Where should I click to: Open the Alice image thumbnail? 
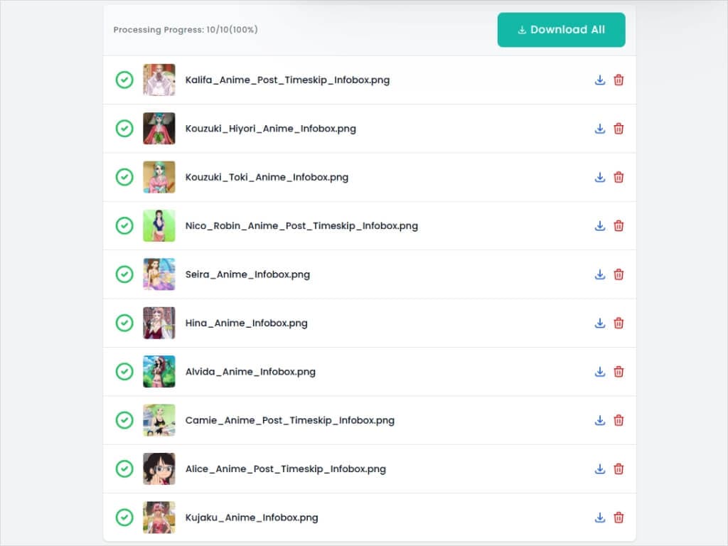(x=159, y=469)
